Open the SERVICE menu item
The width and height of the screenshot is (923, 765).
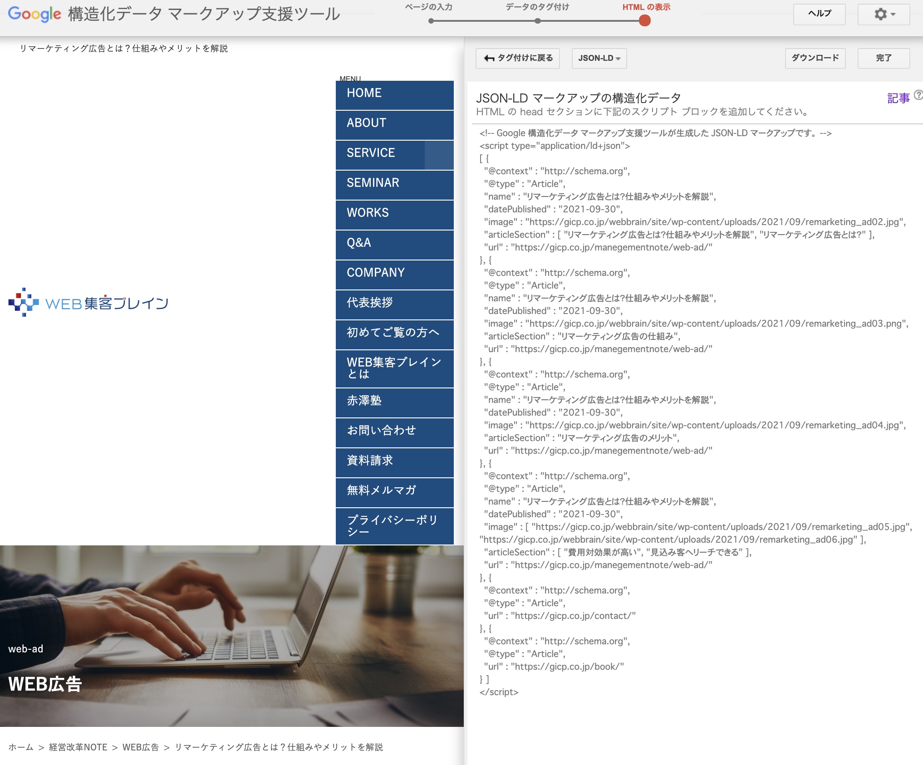point(380,155)
